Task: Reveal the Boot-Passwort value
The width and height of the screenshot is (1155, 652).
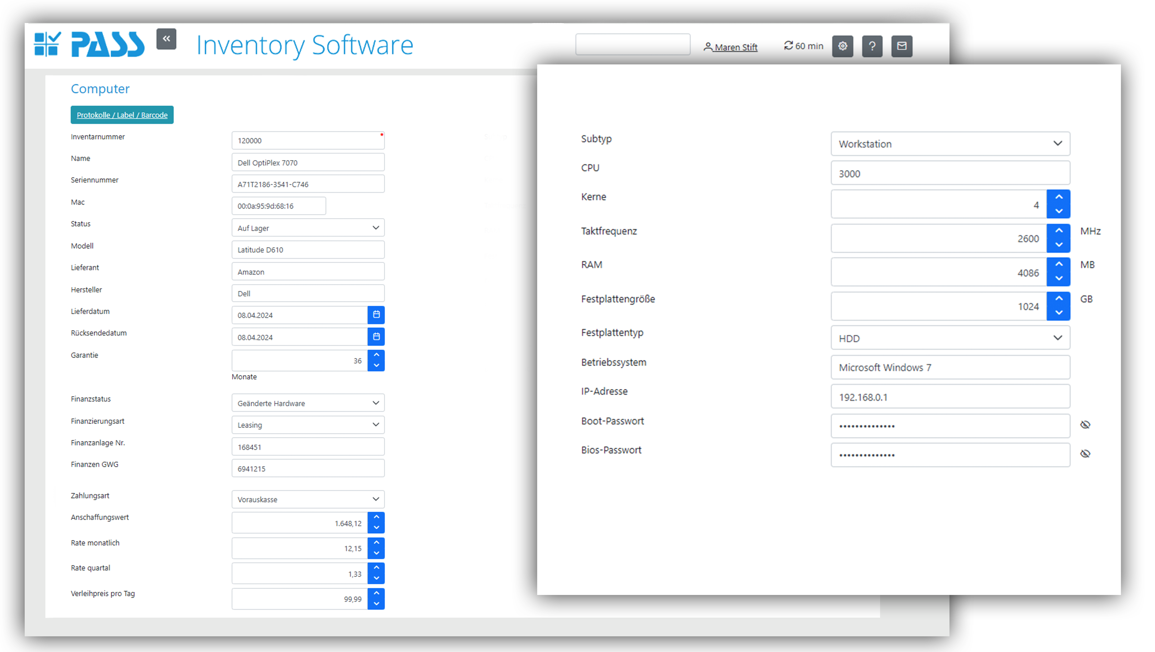Action: [x=1085, y=425]
